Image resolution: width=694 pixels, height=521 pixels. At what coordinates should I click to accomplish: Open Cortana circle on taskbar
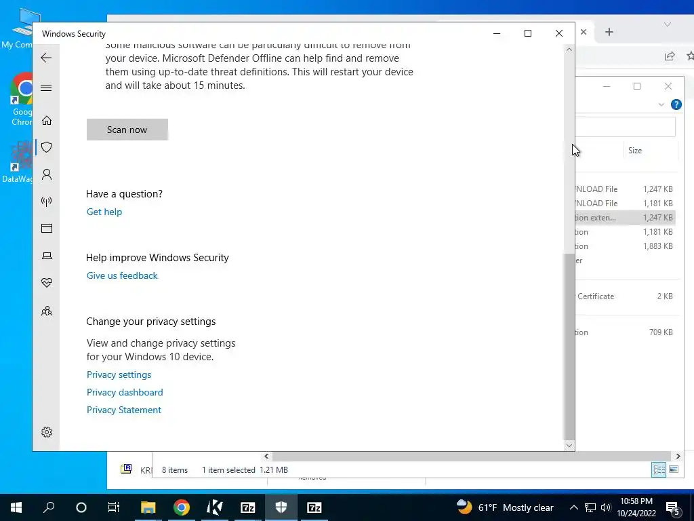pyautogui.click(x=81, y=507)
